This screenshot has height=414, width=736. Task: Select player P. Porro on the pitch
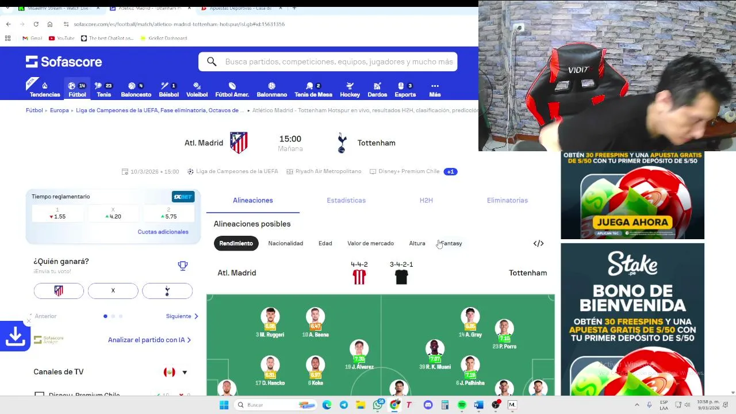pyautogui.click(x=504, y=334)
